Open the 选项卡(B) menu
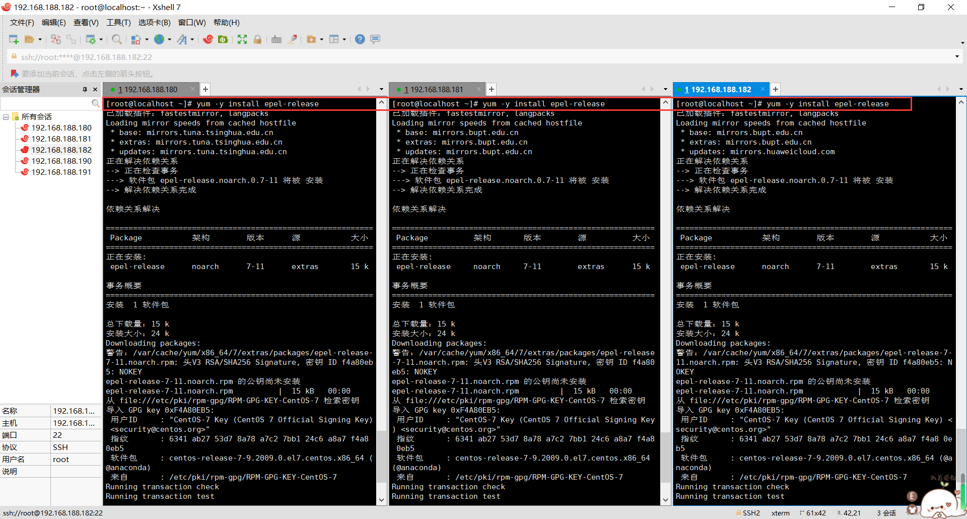This screenshot has height=519, width=967. [x=155, y=23]
